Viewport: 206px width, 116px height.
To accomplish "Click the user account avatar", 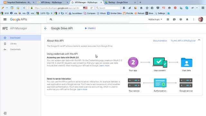I will pyautogui.click(x=201, y=19).
